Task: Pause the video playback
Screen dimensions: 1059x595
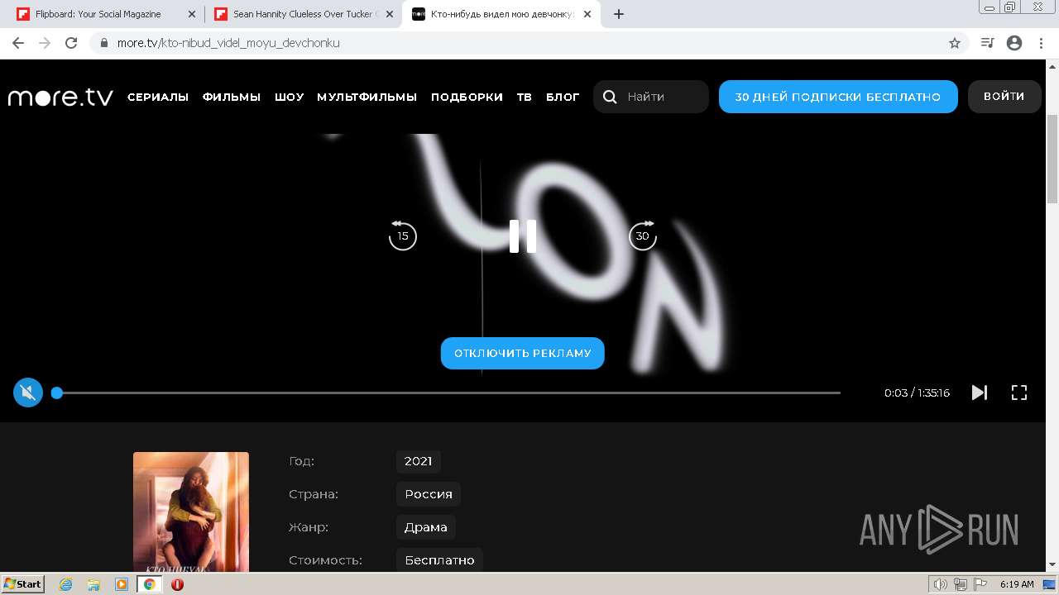Action: tap(523, 236)
